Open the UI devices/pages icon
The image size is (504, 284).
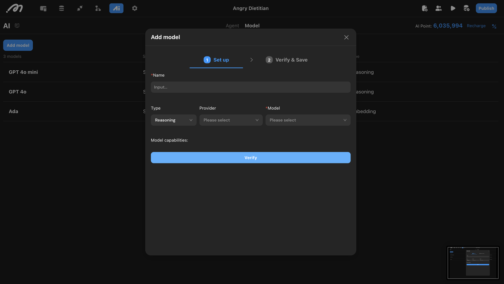(43, 8)
